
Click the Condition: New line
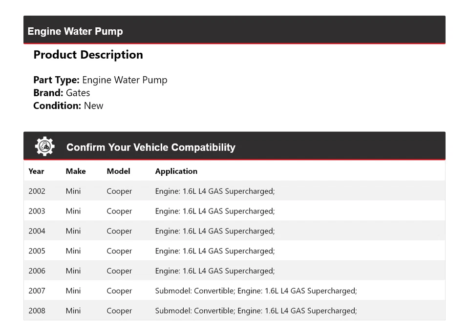[68, 105]
